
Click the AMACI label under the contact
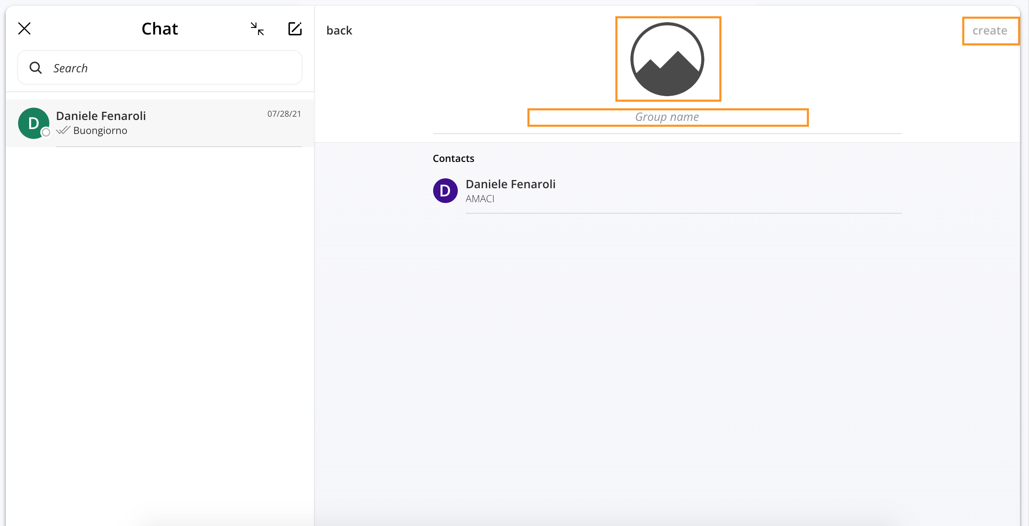coord(480,199)
